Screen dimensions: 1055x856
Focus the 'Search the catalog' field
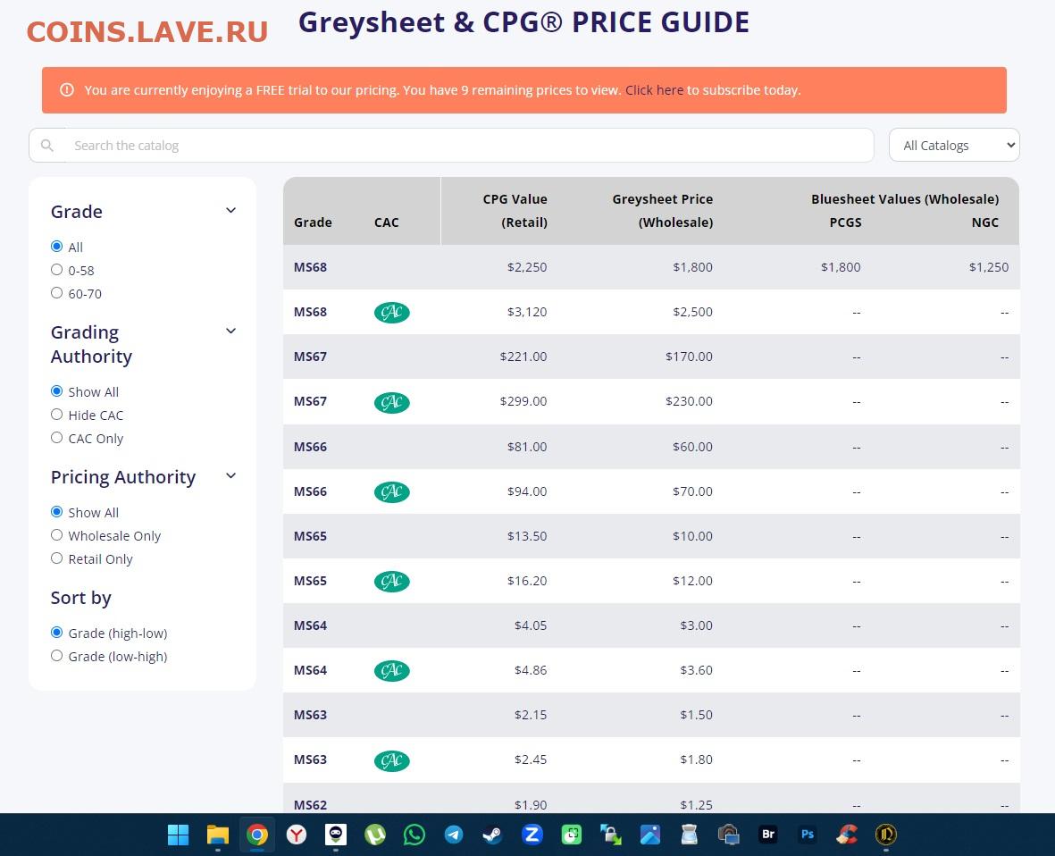click(x=451, y=146)
